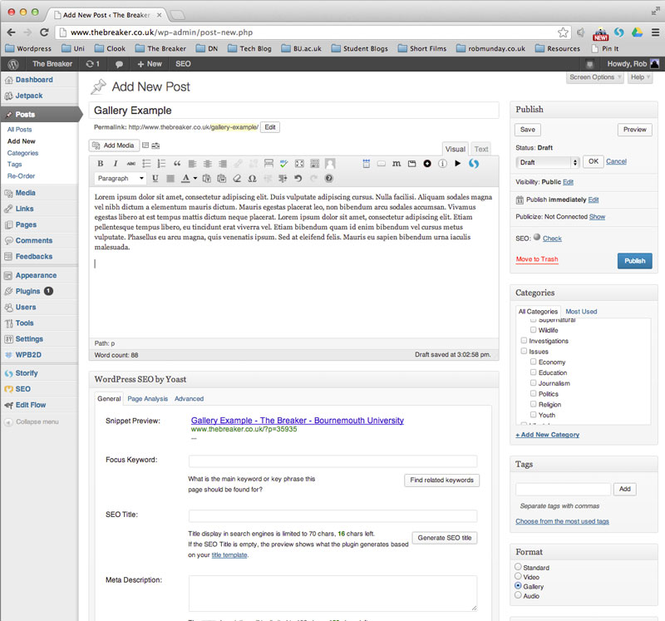Check the Issues category

pyautogui.click(x=525, y=351)
